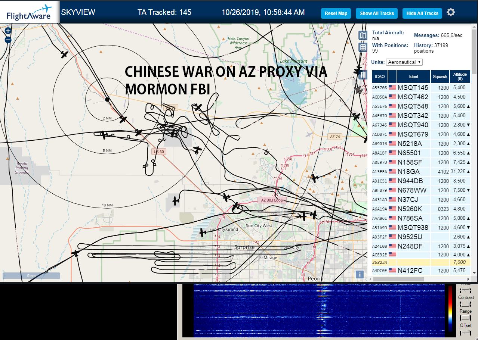Click the grid view icon on map
Image resolution: width=478 pixels, height=340 pixels.
pos(363,47)
